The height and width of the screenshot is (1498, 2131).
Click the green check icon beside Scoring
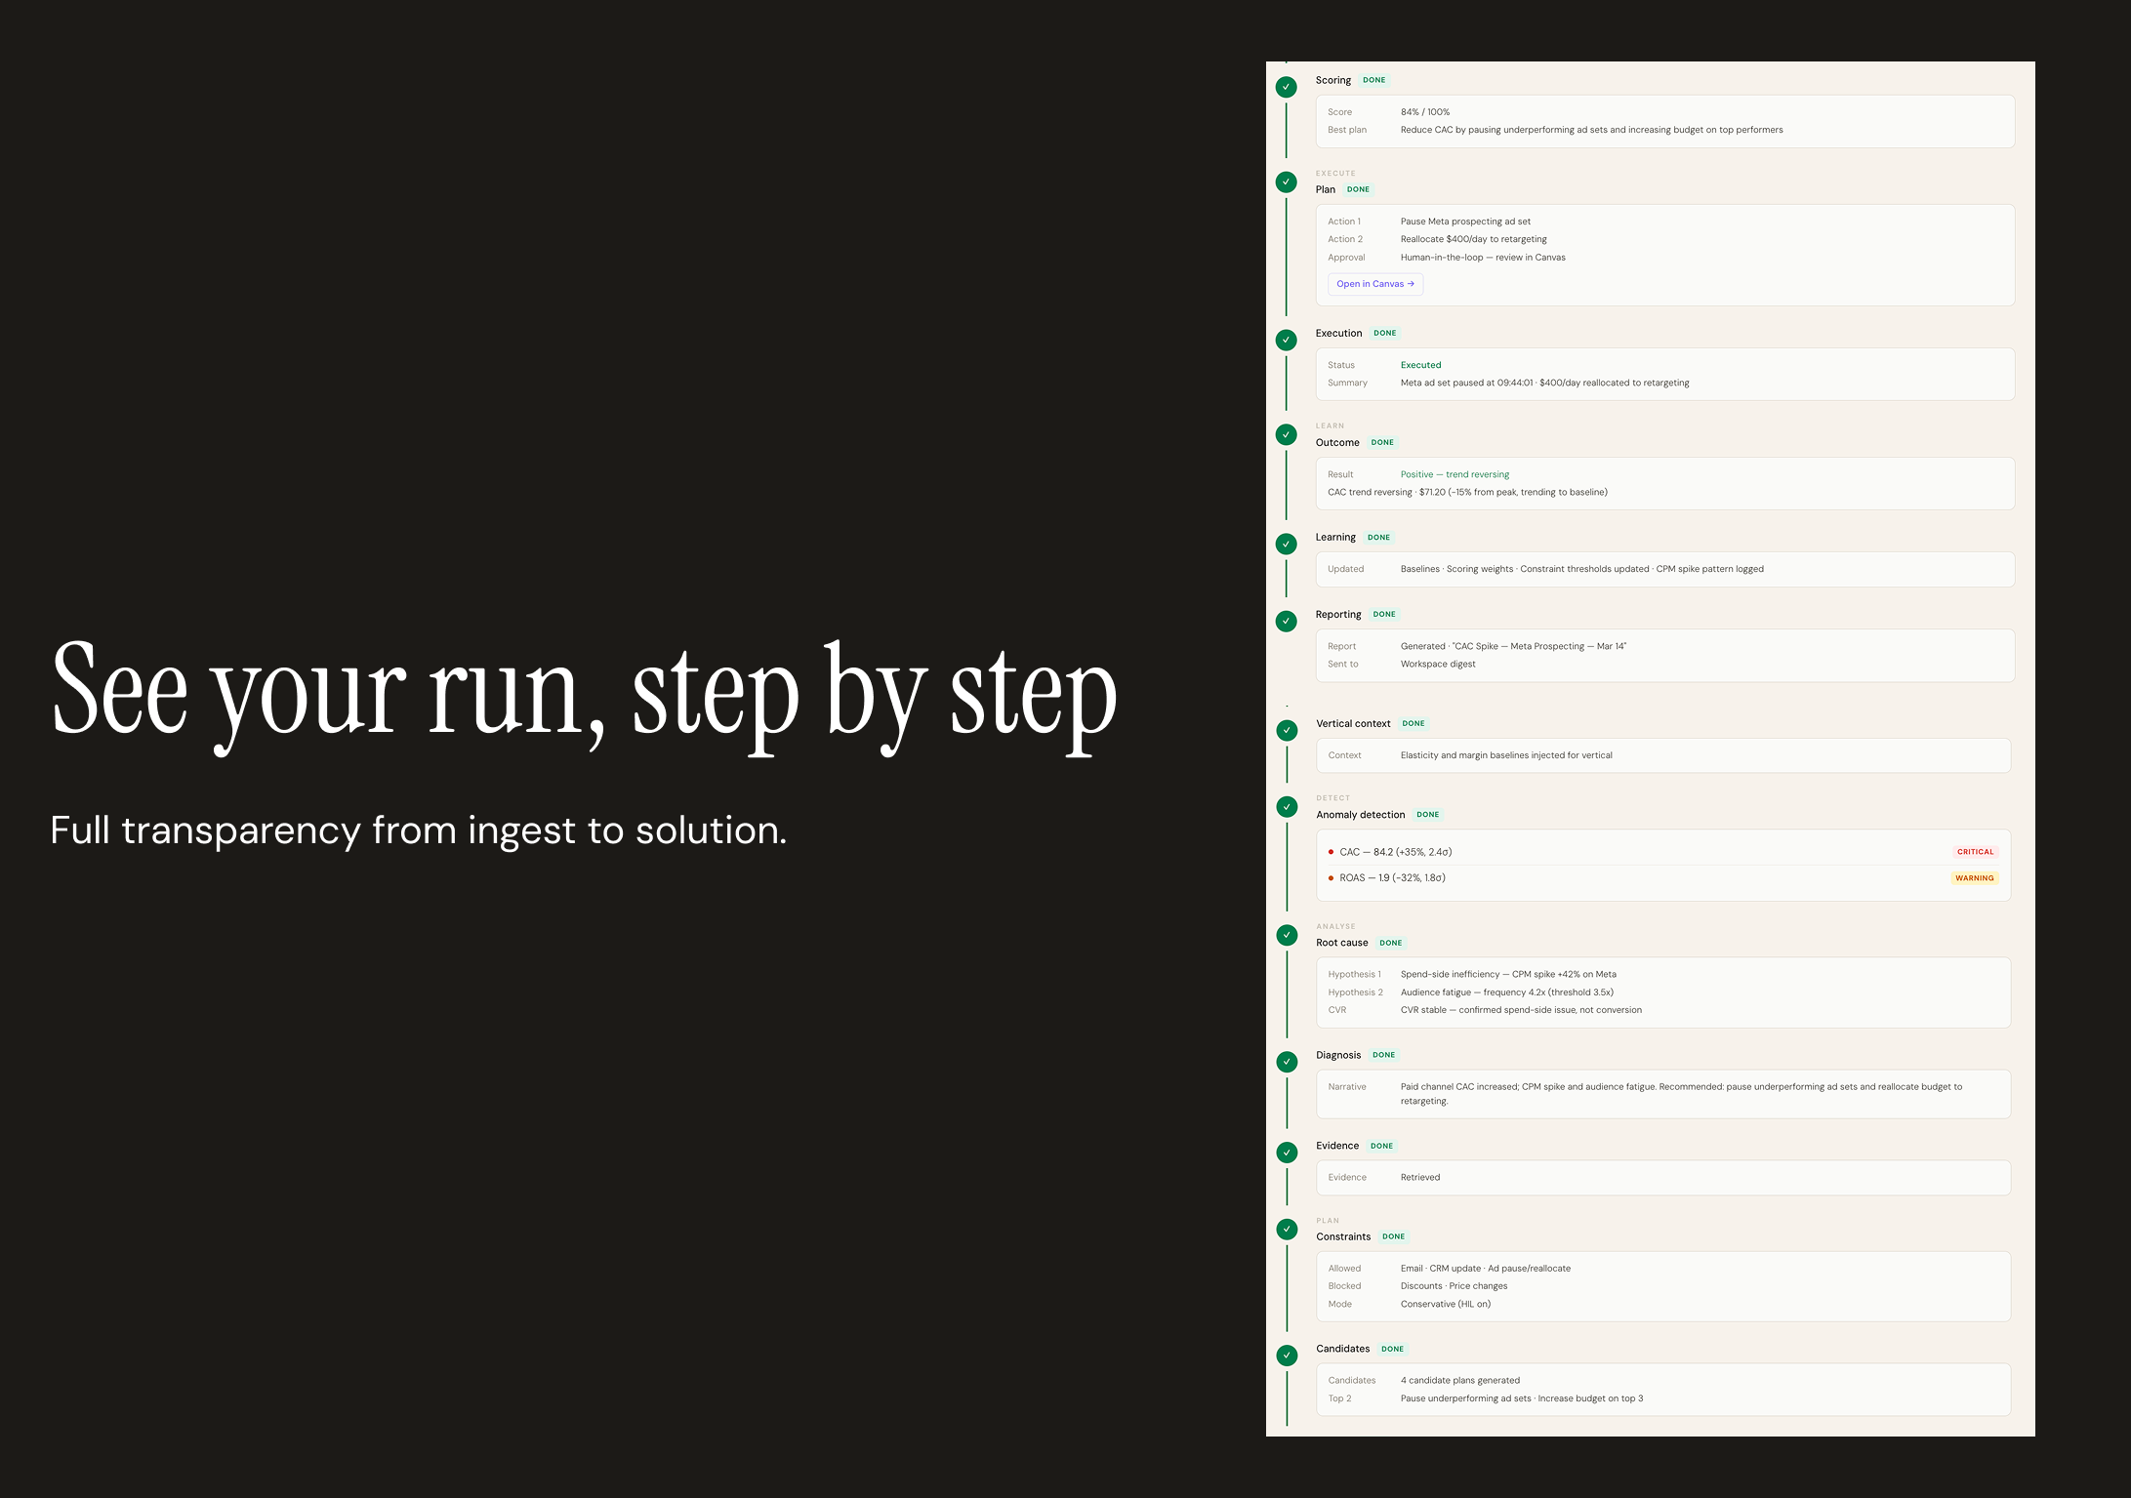[x=1287, y=88]
